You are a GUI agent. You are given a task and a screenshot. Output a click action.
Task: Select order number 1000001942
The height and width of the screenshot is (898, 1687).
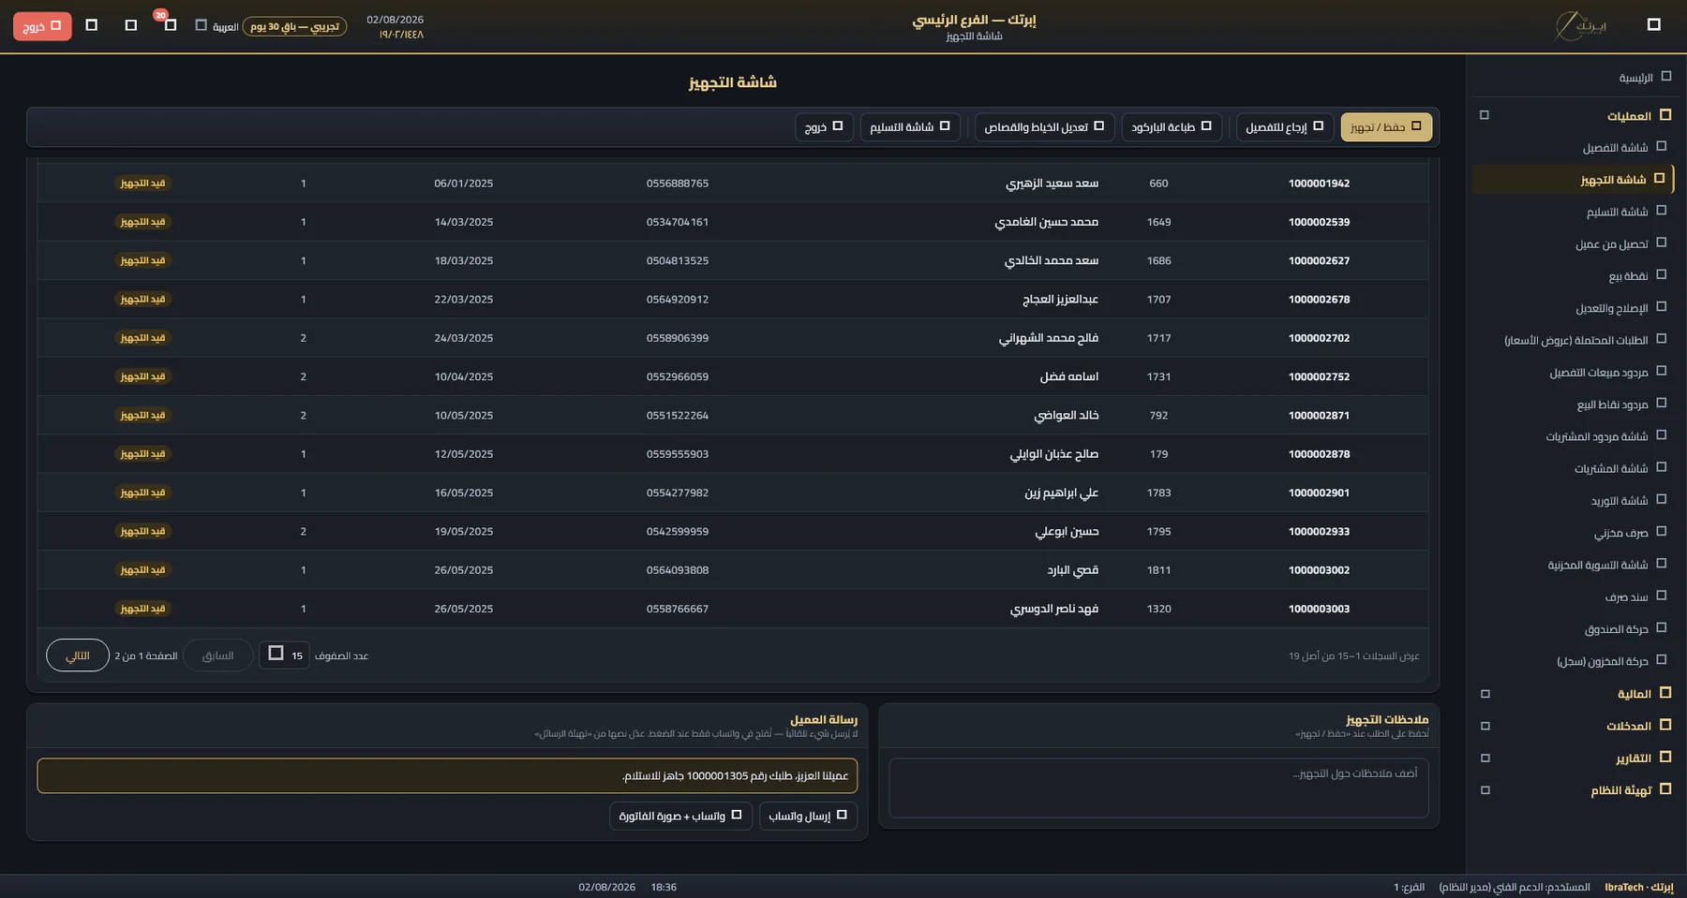(x=1319, y=184)
